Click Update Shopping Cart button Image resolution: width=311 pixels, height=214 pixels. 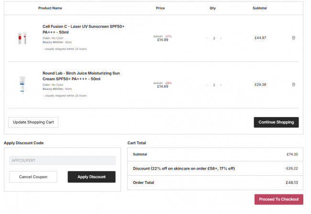tap(33, 122)
